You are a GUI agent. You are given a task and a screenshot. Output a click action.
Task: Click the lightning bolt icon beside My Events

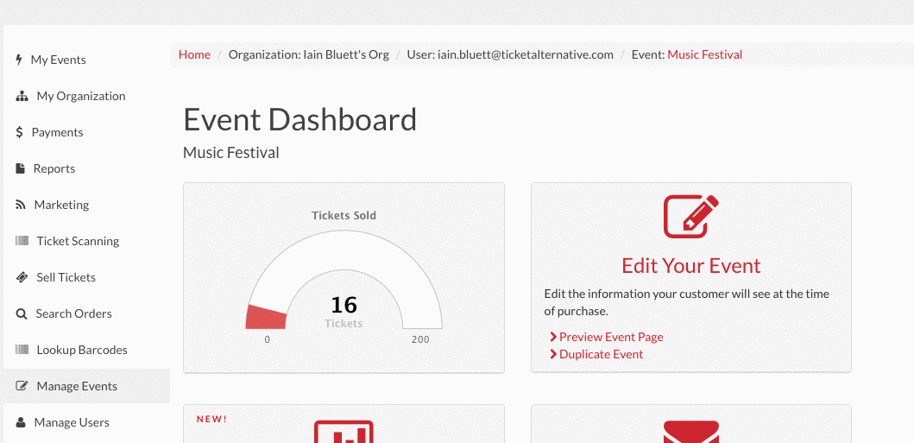pos(19,60)
